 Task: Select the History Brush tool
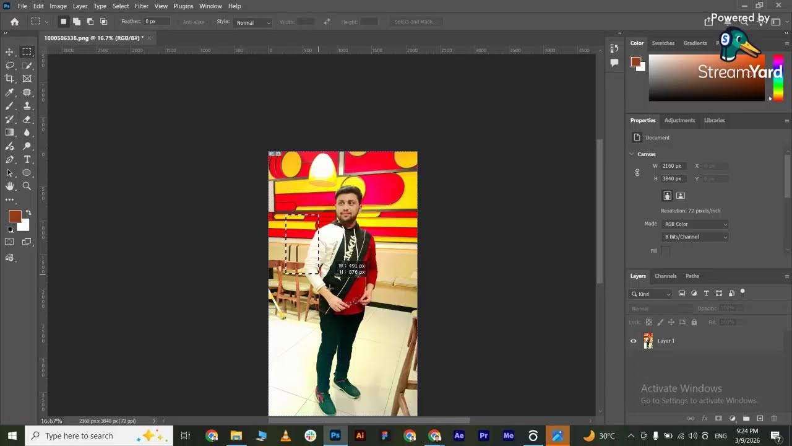pos(9,119)
